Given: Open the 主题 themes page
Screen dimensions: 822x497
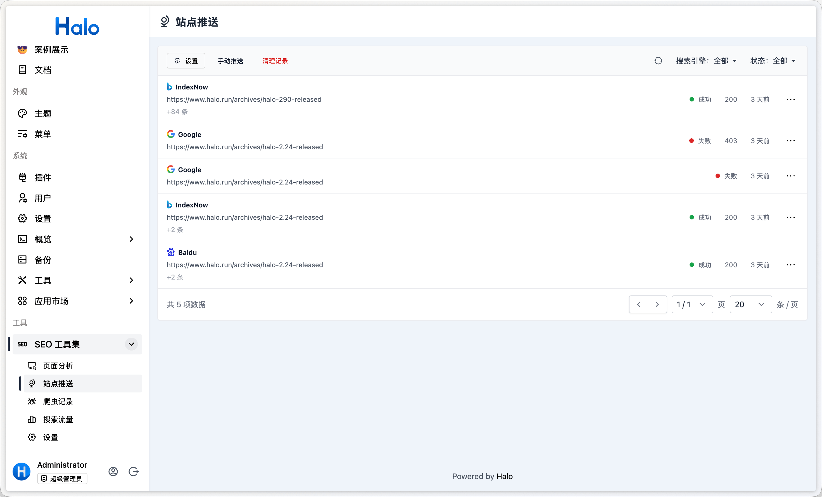Looking at the screenshot, I should tap(43, 113).
